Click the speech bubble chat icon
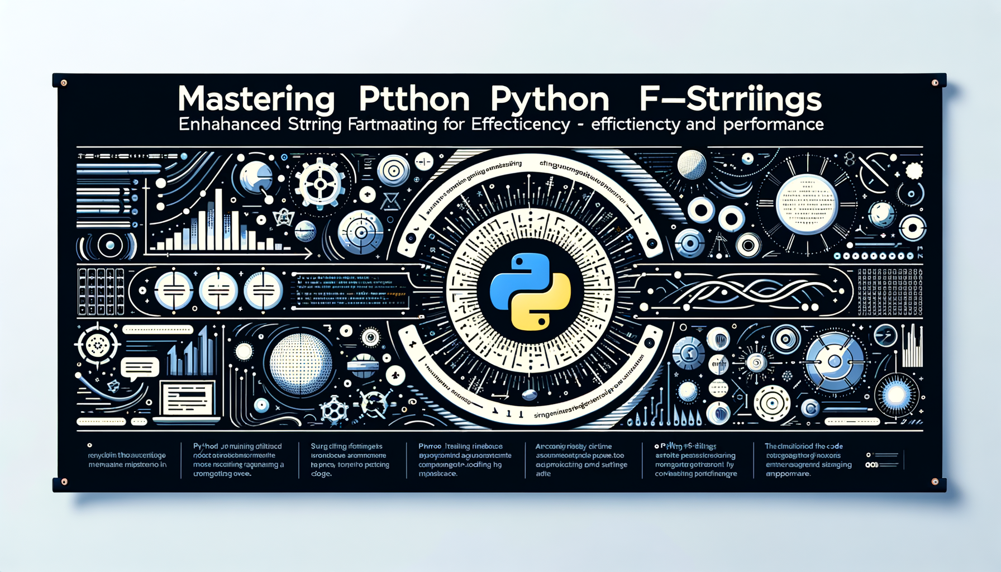This screenshot has height=572, width=1001. [140, 368]
